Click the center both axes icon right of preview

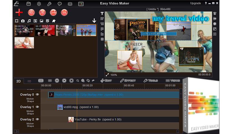(215, 24)
